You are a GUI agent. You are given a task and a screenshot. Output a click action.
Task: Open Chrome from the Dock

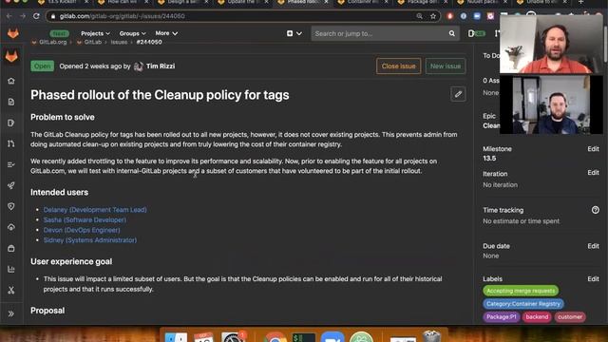tap(275, 337)
